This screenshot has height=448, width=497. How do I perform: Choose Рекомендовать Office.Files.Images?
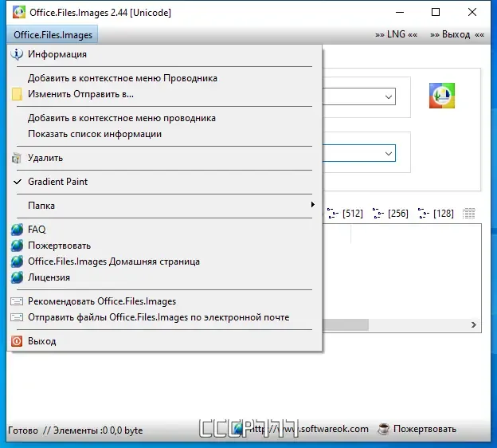tap(164, 301)
